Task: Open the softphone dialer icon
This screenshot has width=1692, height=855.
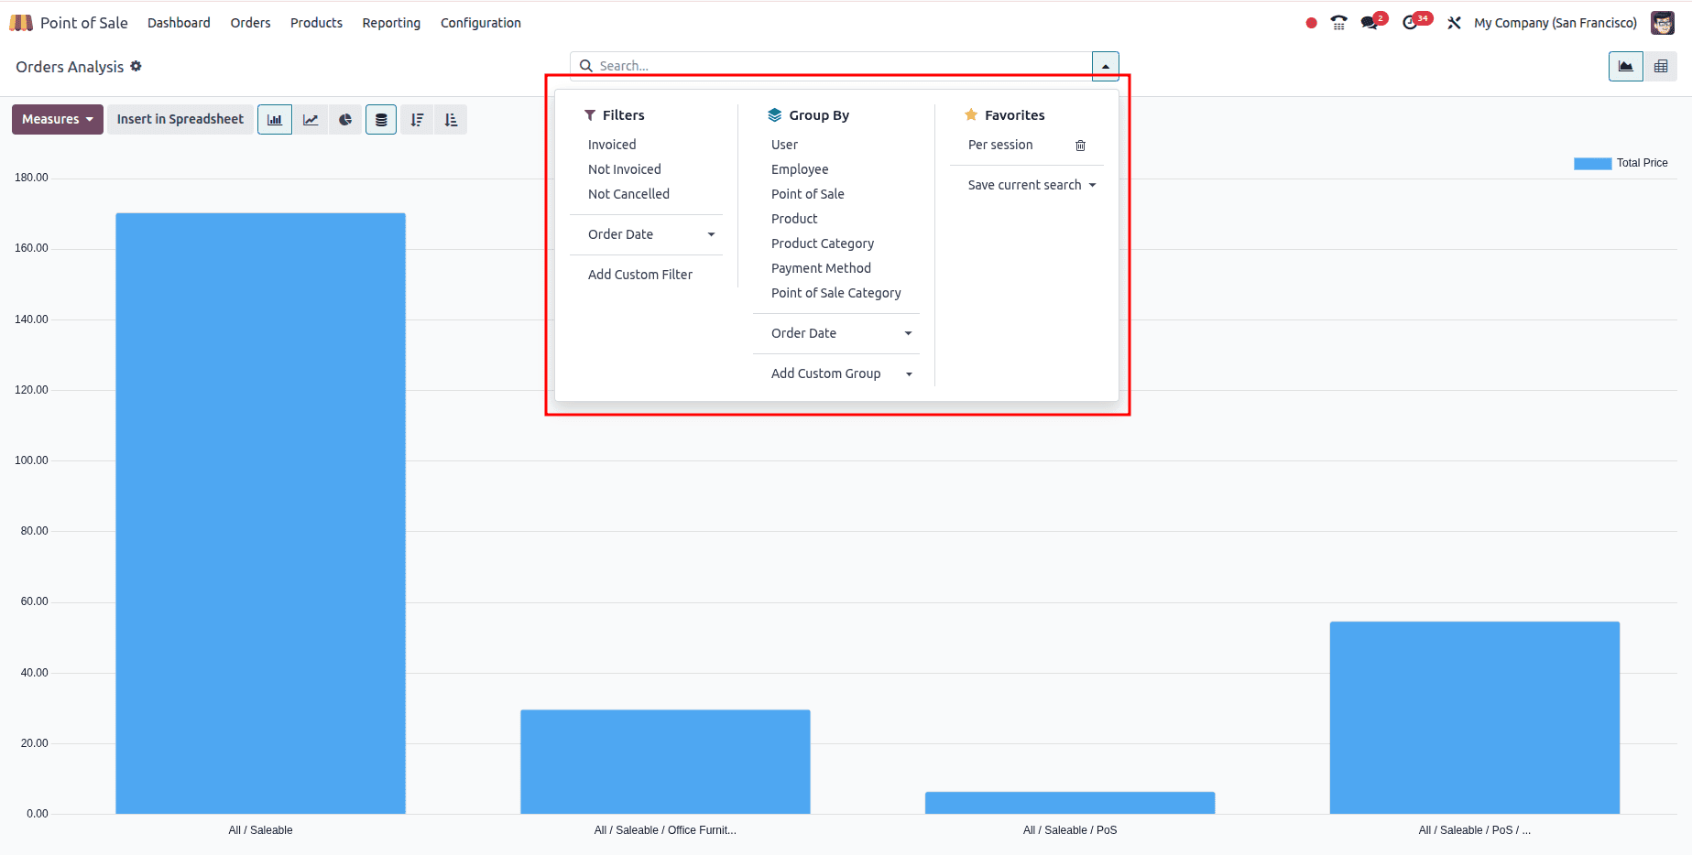Action: click(x=1338, y=21)
